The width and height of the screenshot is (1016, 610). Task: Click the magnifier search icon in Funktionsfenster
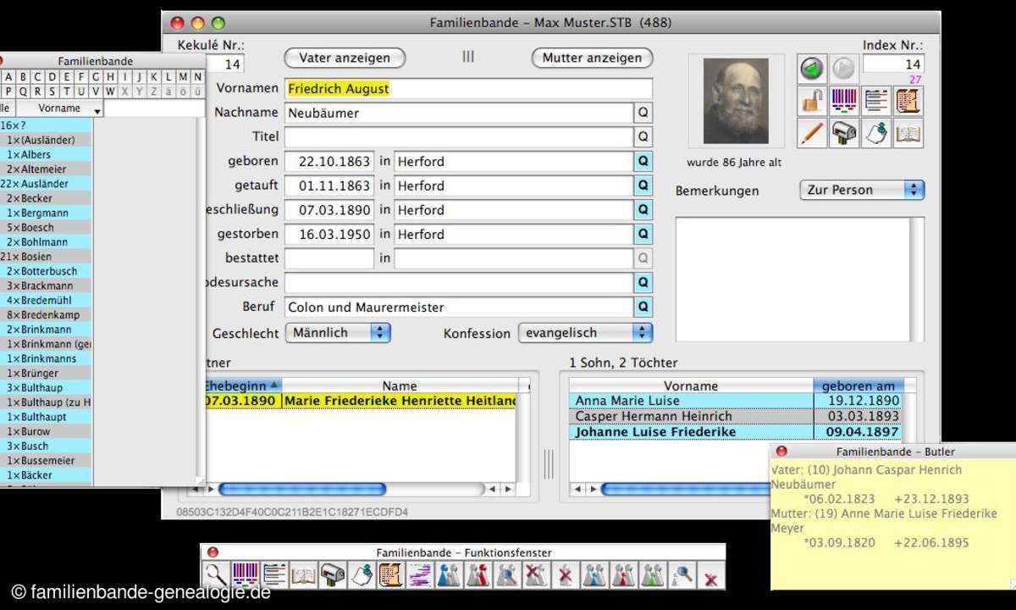click(216, 575)
